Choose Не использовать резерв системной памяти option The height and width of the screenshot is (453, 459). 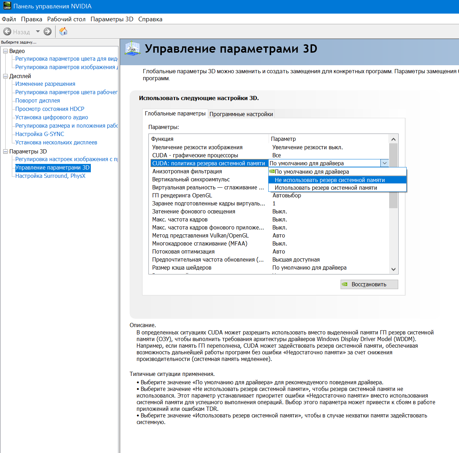337,180
